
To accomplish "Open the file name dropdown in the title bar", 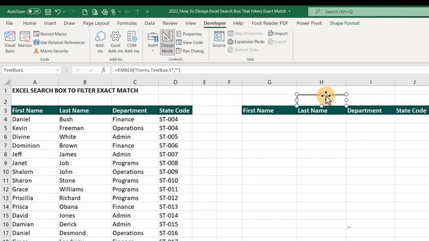I will point(290,11).
